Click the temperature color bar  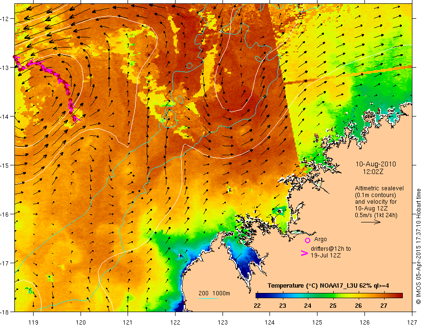pos(329,296)
